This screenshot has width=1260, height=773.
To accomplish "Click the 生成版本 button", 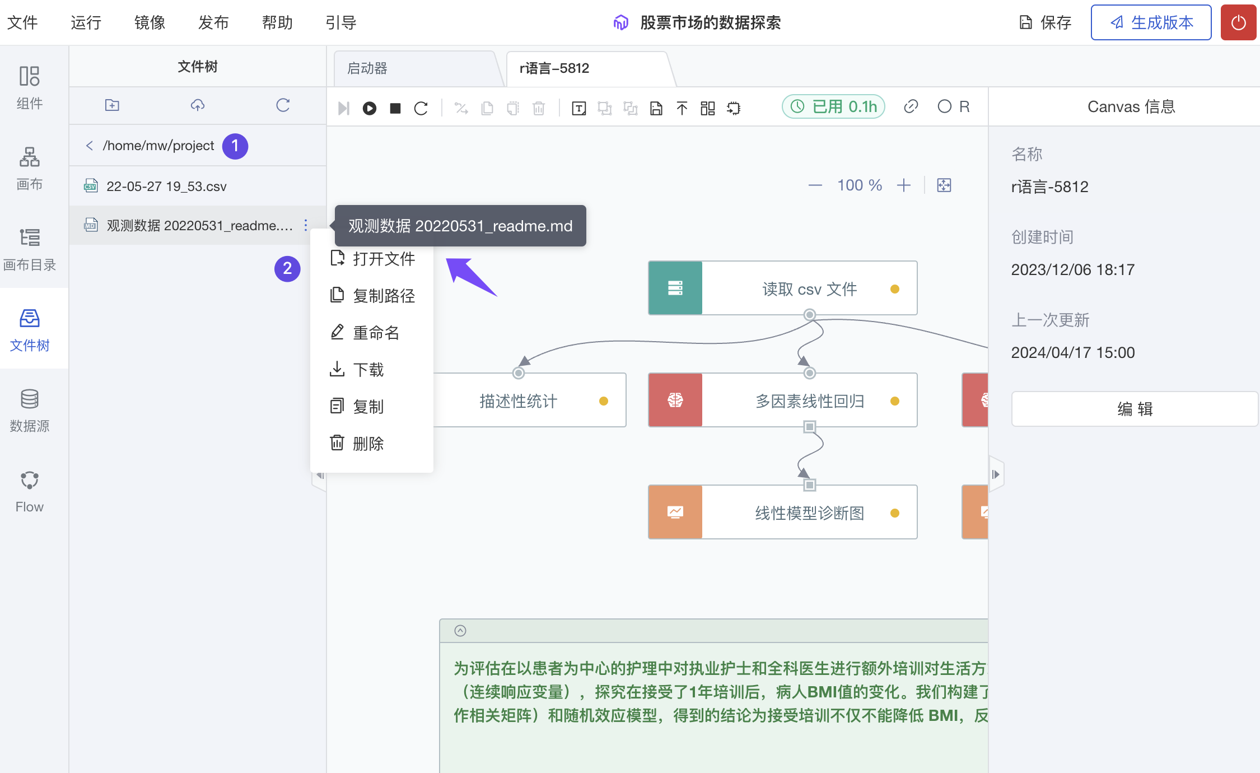I will pyautogui.click(x=1151, y=22).
